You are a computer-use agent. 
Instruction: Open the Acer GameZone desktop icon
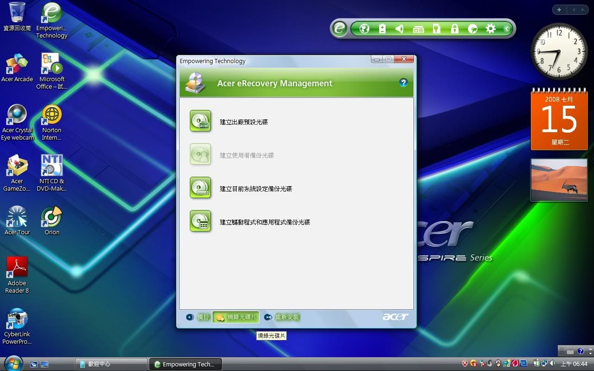coord(17,173)
